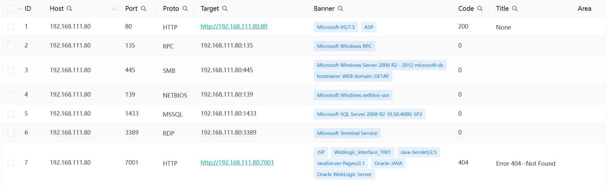This screenshot has width=607, height=190.
Task: Click the title Error 404--Not Found
Action: point(525,164)
